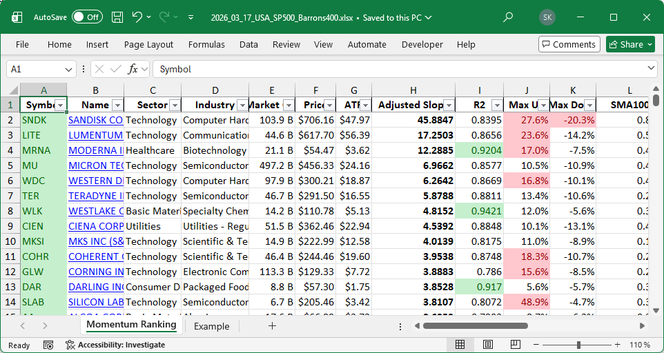Click the Insert Function fx icon
Viewport: 664px width, 353px height.
click(x=133, y=69)
